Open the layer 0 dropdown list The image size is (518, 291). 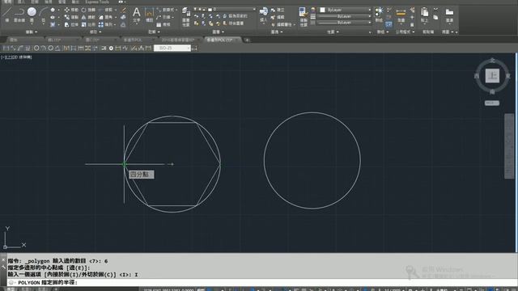click(254, 10)
